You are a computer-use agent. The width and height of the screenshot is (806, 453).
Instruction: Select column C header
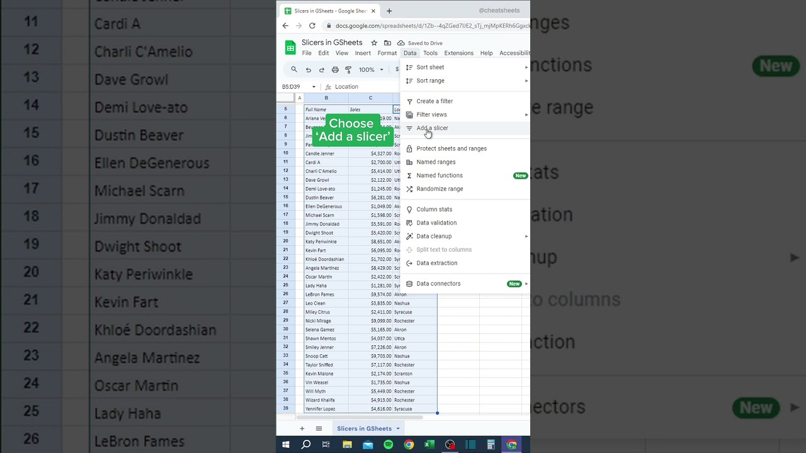click(370, 98)
